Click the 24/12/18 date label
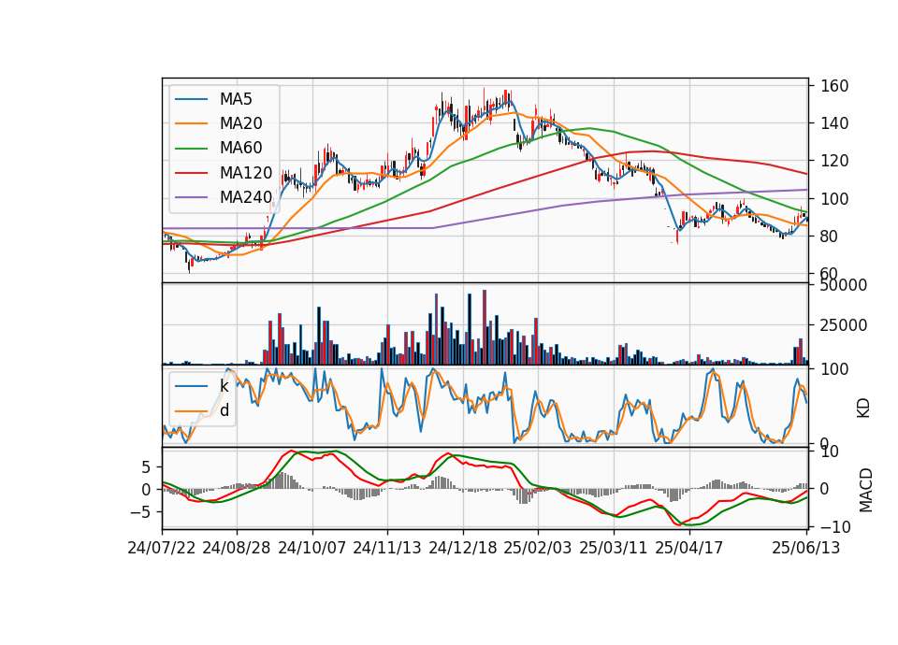 (x=463, y=548)
